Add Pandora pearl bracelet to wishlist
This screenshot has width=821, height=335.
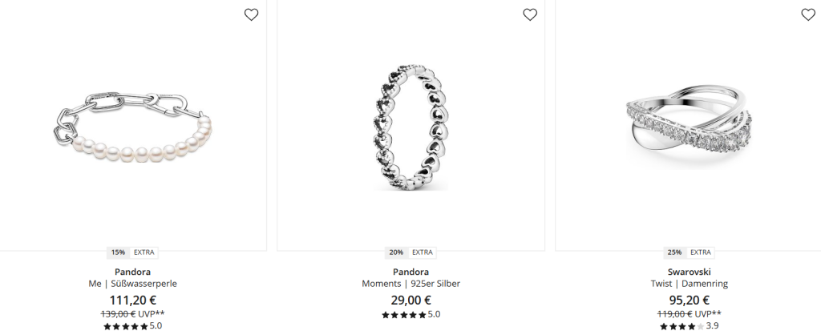click(251, 14)
